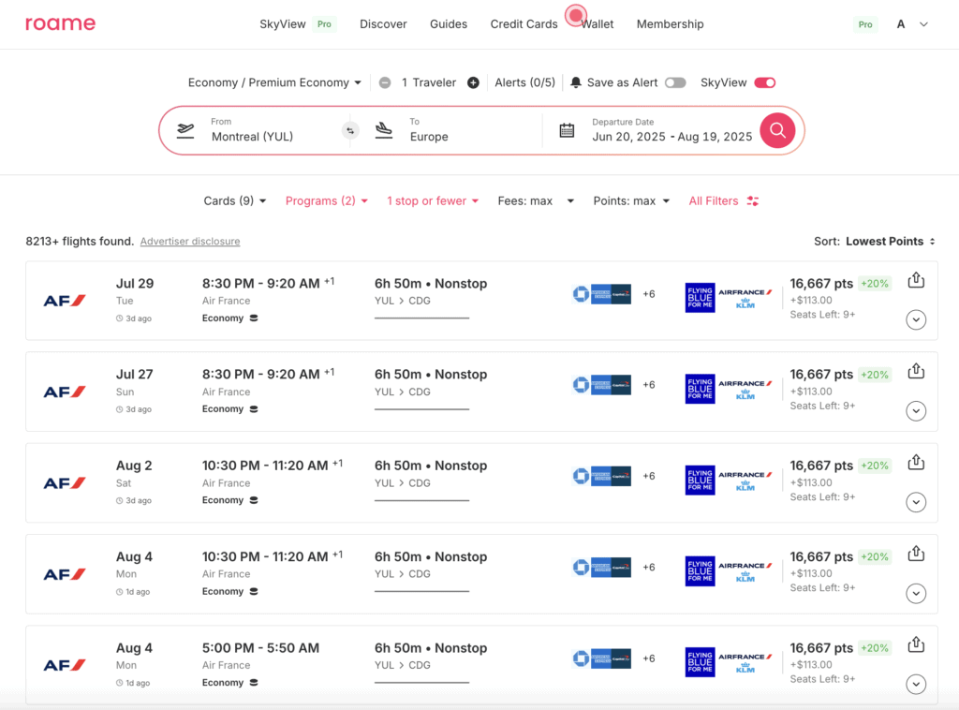The image size is (959, 710).
Task: Click +6 more cards on Aug 2 flight
Action: tap(648, 477)
